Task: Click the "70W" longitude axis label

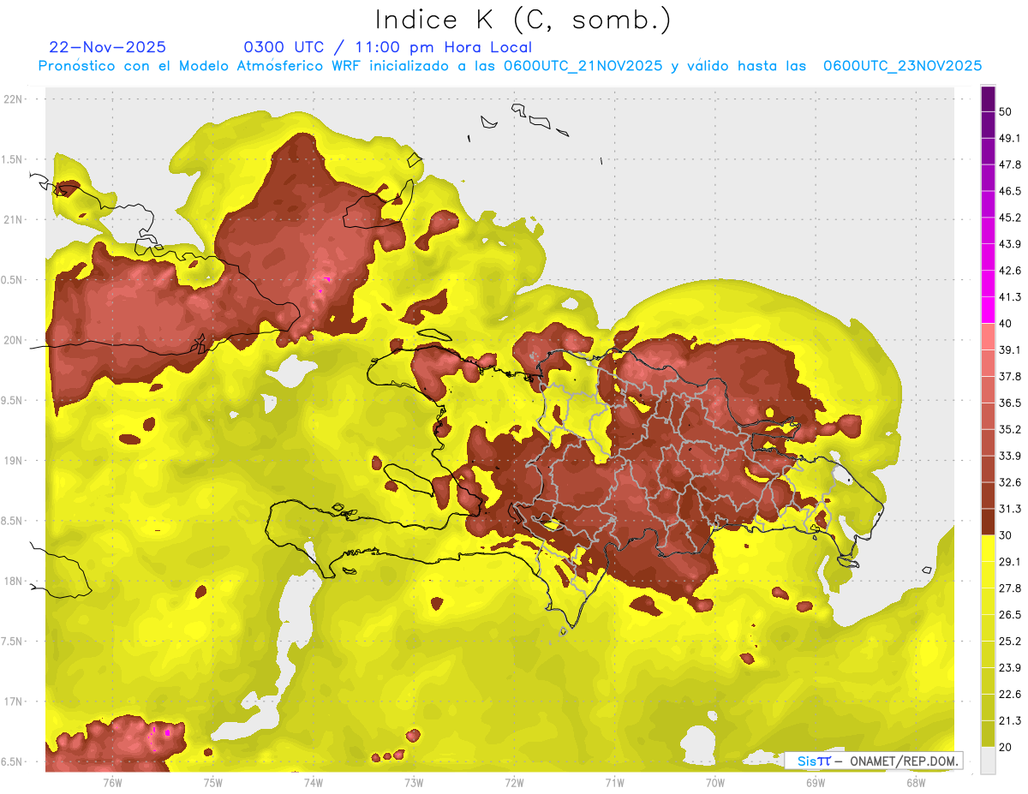Action: click(x=715, y=782)
